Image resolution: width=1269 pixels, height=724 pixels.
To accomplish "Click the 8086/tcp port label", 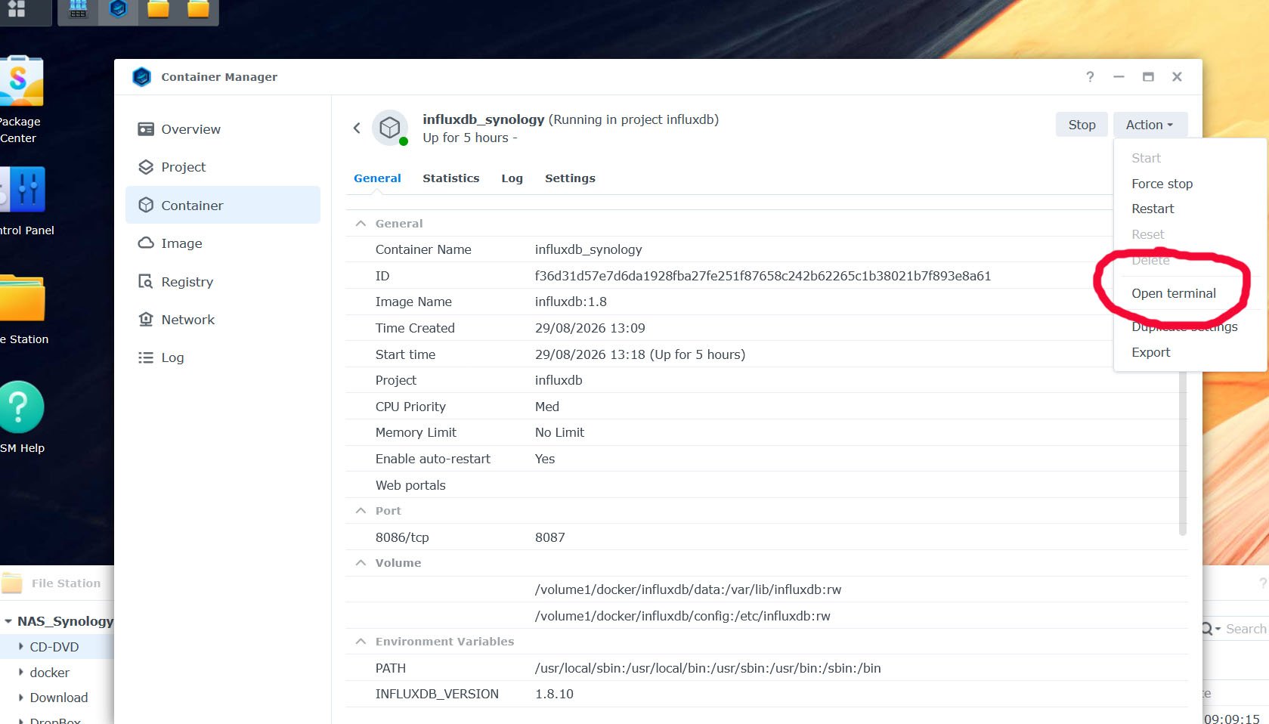I will 402,537.
